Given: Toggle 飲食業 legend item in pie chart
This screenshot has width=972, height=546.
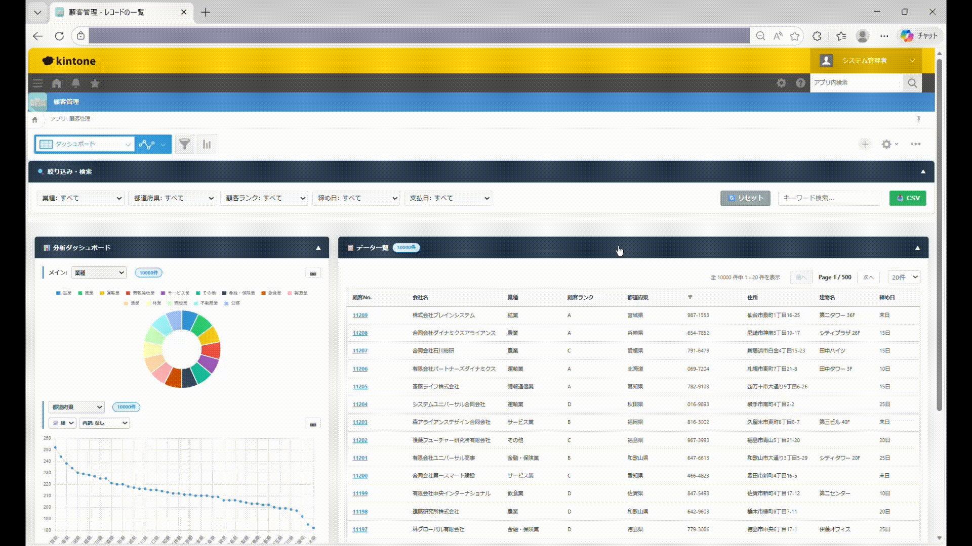Looking at the screenshot, I should pyautogui.click(x=271, y=293).
